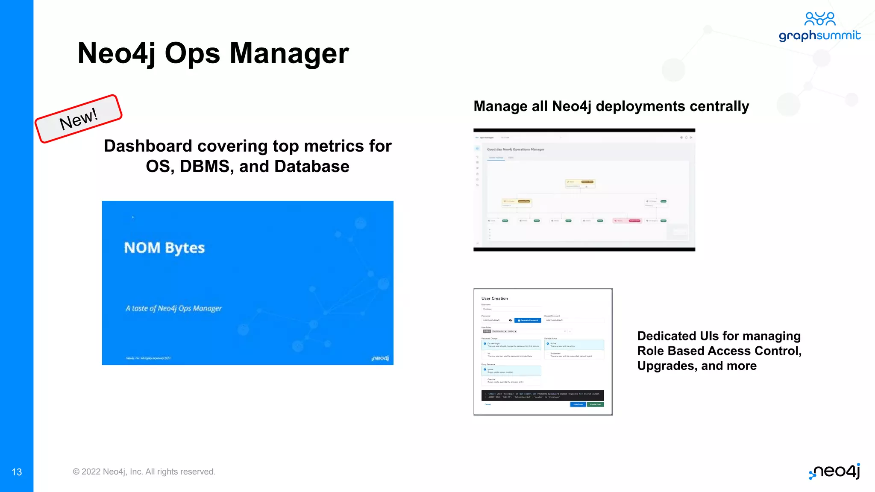The image size is (875, 492).
Task: Click the 'User Creation' dialog heading
Action: point(495,298)
